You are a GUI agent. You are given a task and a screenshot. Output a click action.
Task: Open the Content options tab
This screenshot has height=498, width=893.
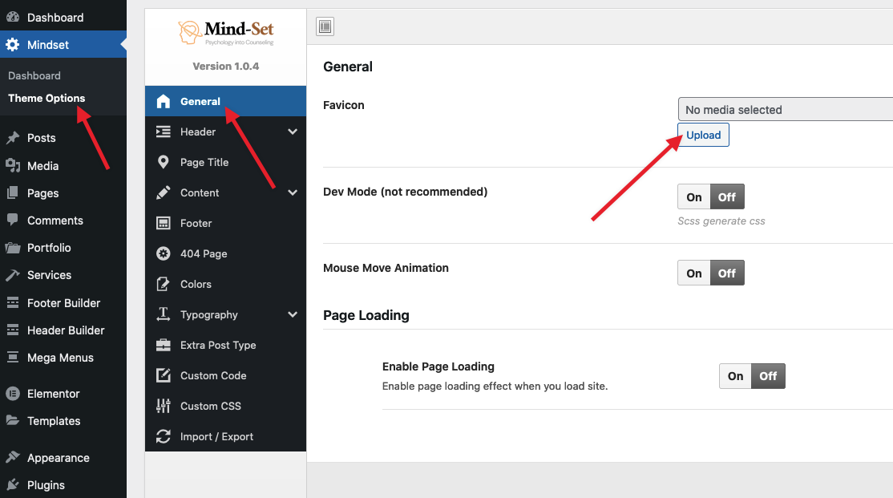225,192
